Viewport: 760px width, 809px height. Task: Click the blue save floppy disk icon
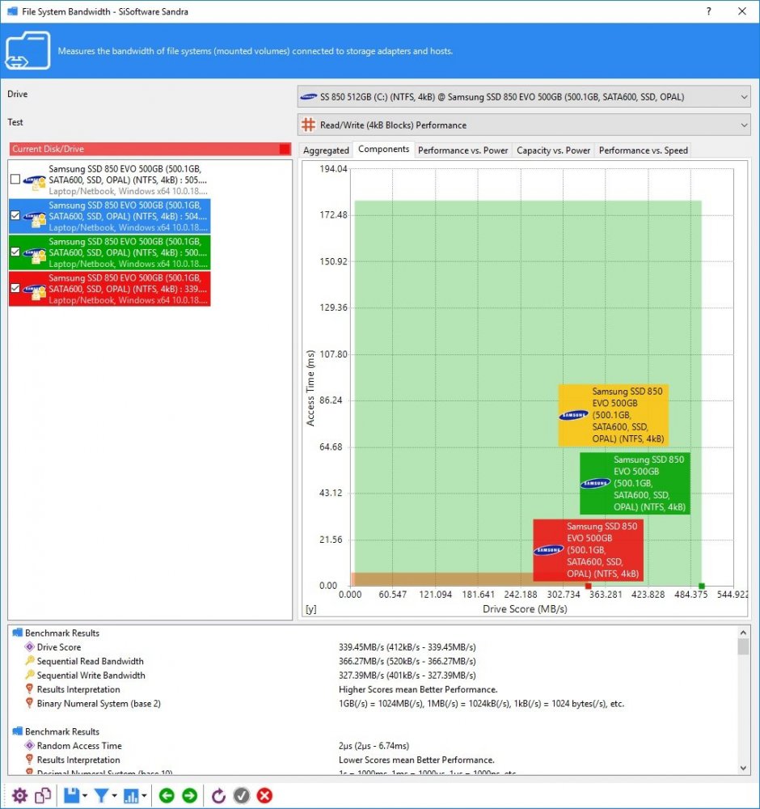[x=72, y=795]
